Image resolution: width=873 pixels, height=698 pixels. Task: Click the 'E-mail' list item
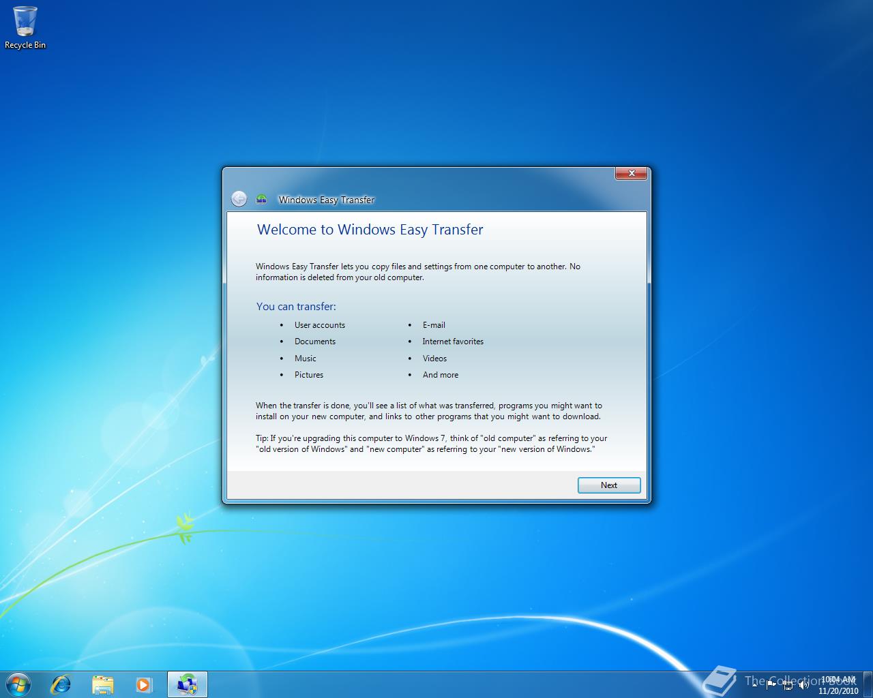[434, 325]
